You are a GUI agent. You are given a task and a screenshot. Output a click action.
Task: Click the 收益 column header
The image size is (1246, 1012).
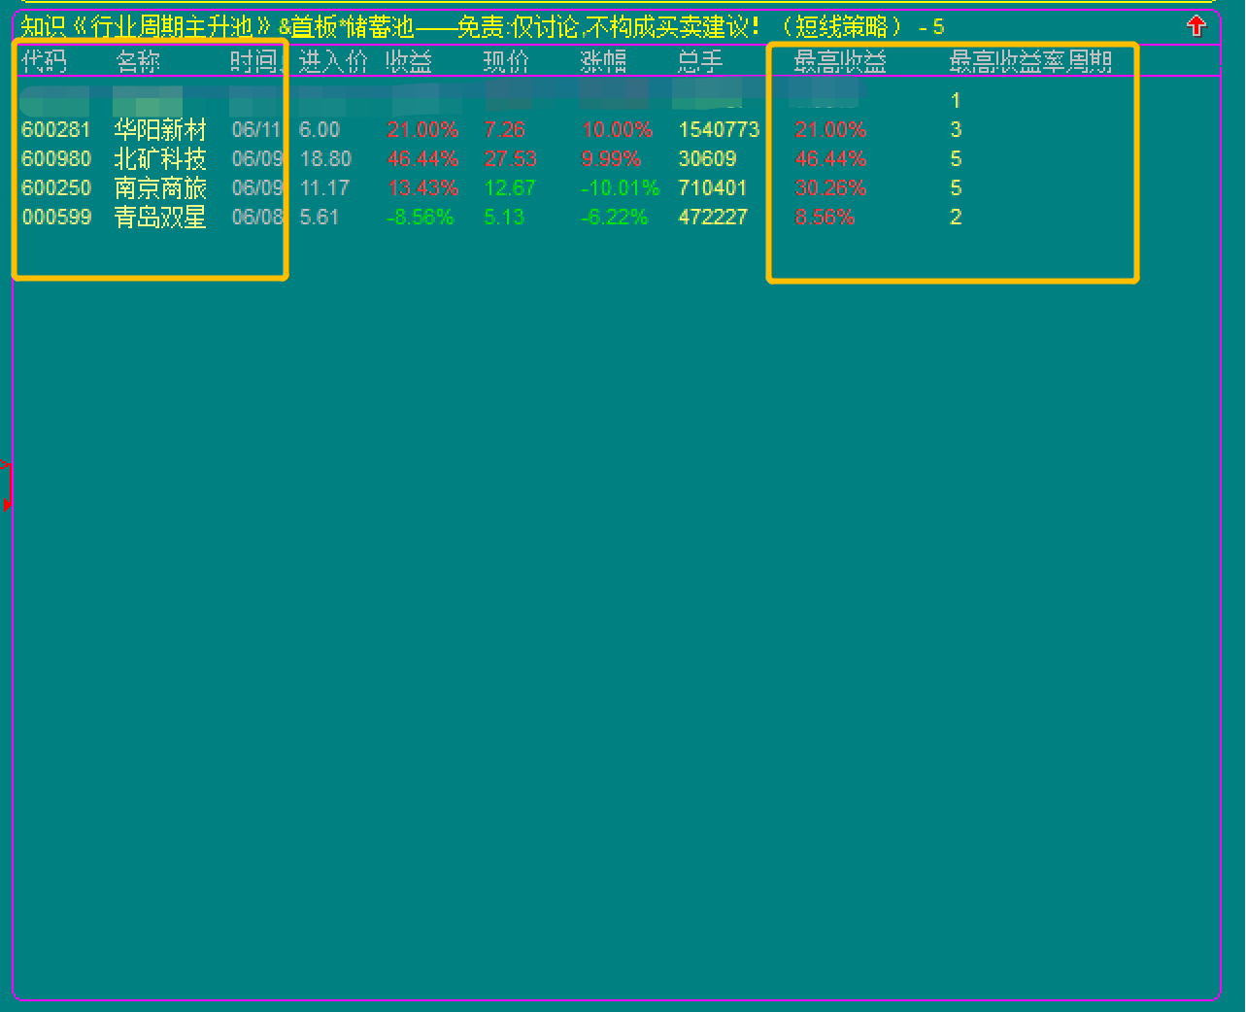[x=409, y=62]
